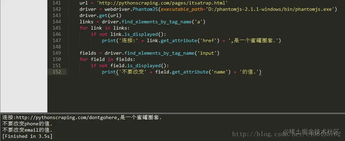Image resolution: width=345 pixels, height=141 pixels.
Task: Click line number 144 in gutter
Action: (x=57, y=22)
